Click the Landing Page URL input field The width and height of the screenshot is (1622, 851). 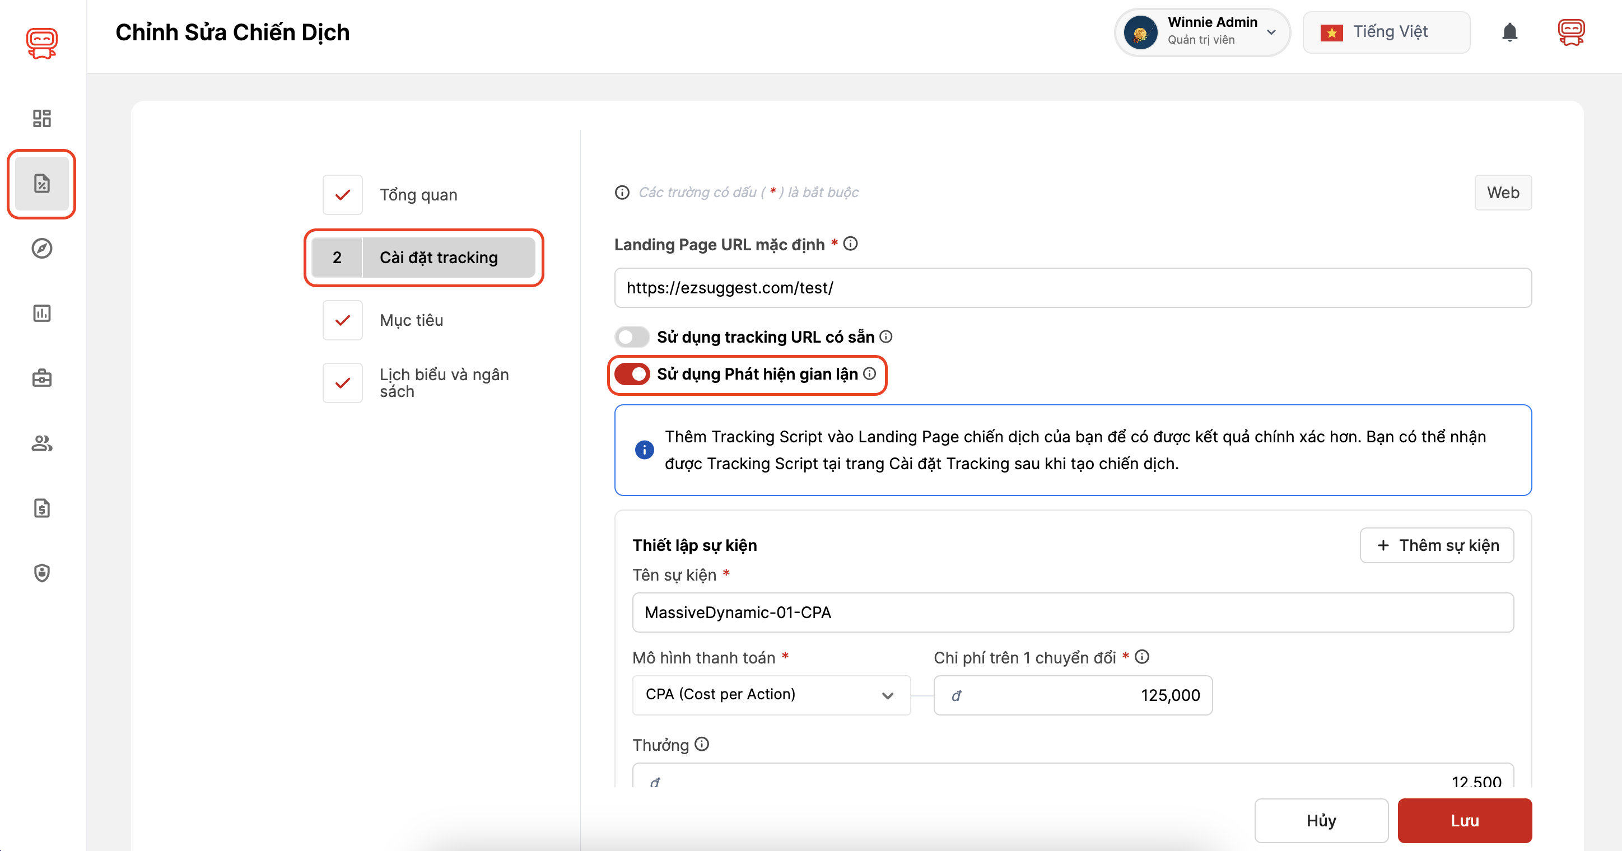[x=1073, y=288]
